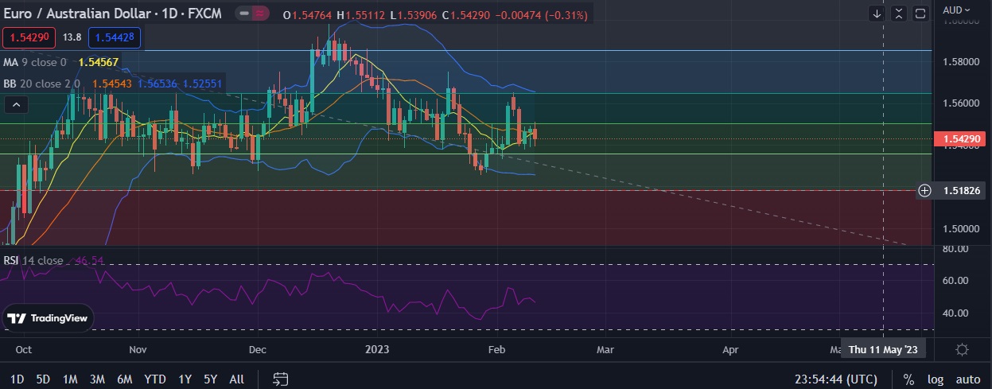Open the Go to date calendar icon
The width and height of the screenshot is (992, 389).
tap(280, 379)
